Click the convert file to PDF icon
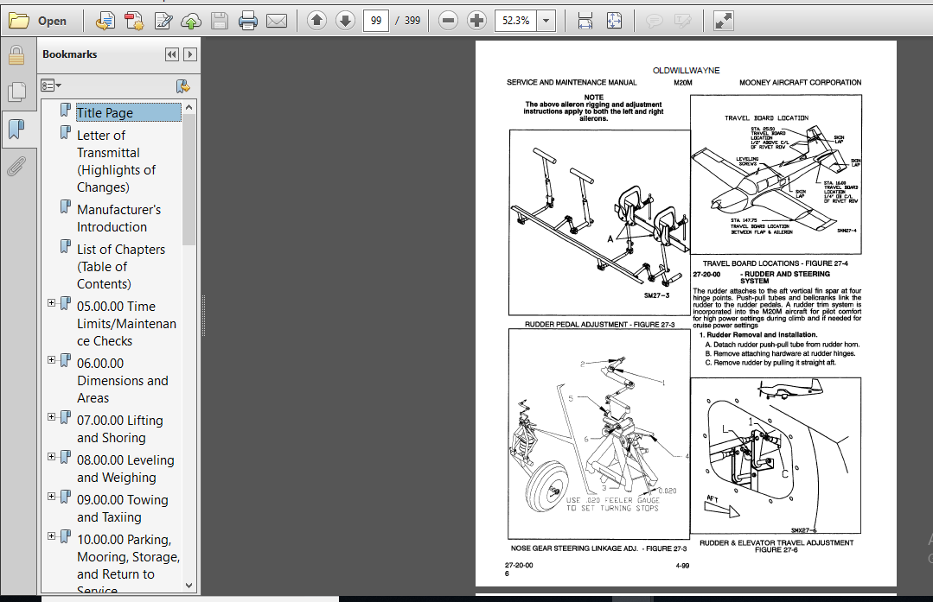The height and width of the screenshot is (602, 933). click(105, 21)
